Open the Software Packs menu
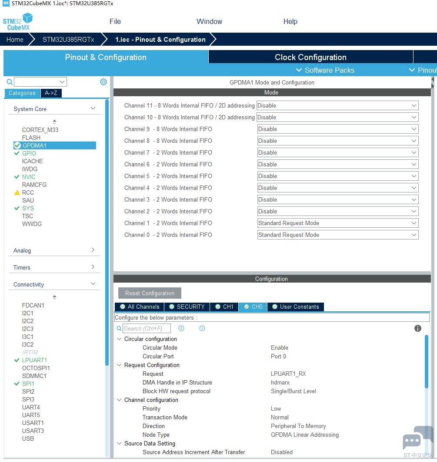Image resolution: width=437 pixels, height=462 pixels. [x=325, y=70]
